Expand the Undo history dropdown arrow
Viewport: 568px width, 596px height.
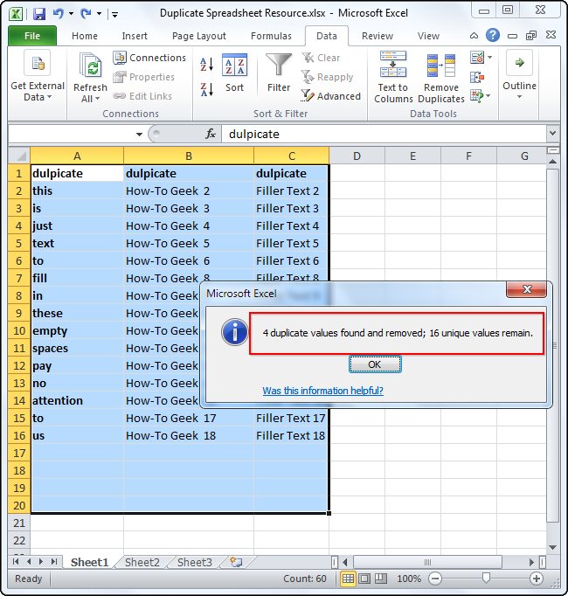(x=71, y=14)
